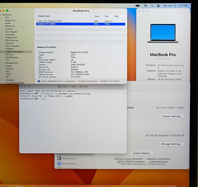The image size is (198, 187).
Task: Select Parallel SCSI in the Hardware sidebar
Action: coord(12,63)
